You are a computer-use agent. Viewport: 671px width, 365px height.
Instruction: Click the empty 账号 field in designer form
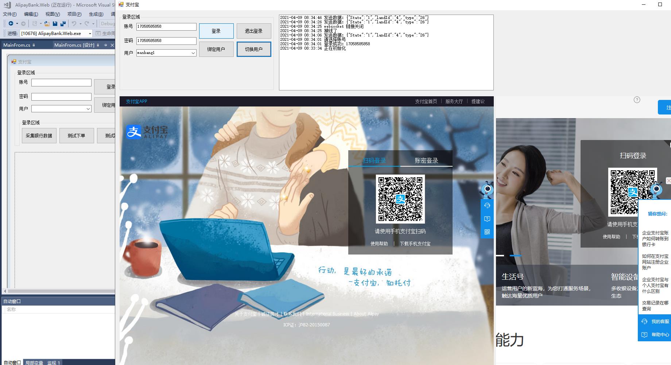click(x=61, y=83)
